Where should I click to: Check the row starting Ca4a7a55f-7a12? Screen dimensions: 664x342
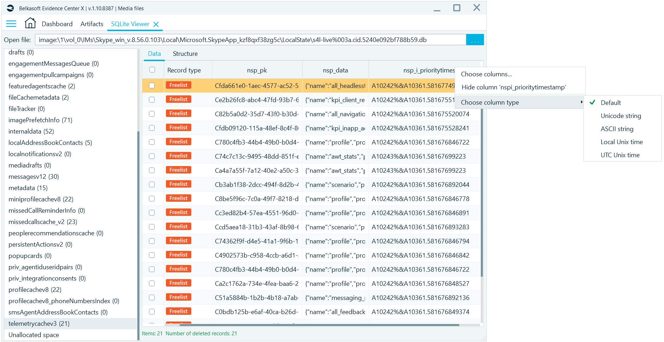(x=152, y=170)
